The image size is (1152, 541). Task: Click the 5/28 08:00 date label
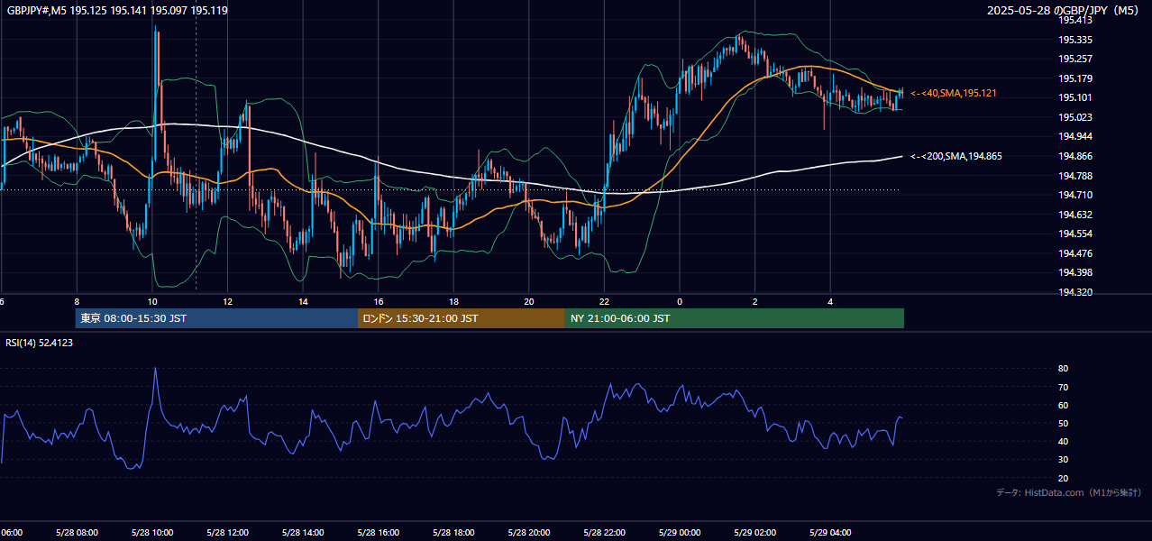(77, 533)
